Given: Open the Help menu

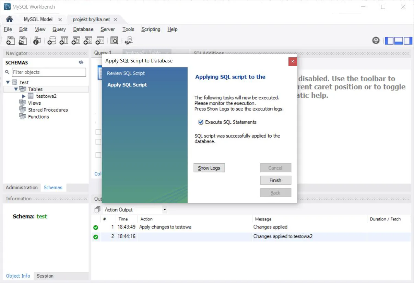Looking at the screenshot, I should point(173,29).
